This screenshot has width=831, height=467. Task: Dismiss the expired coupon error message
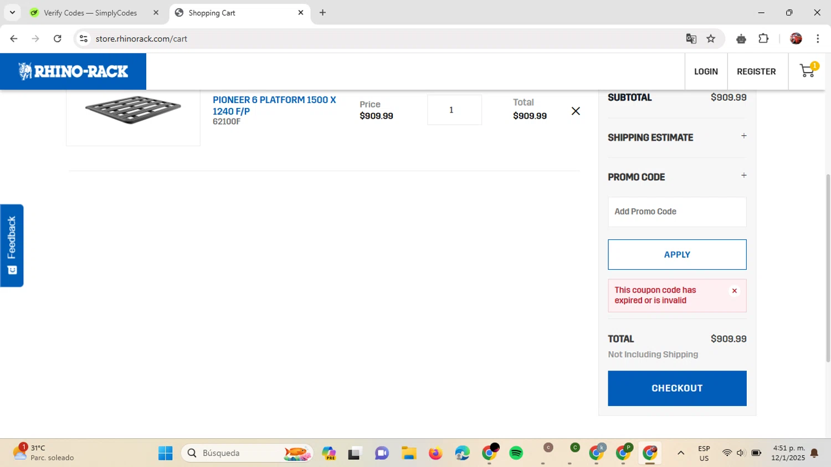coord(735,291)
